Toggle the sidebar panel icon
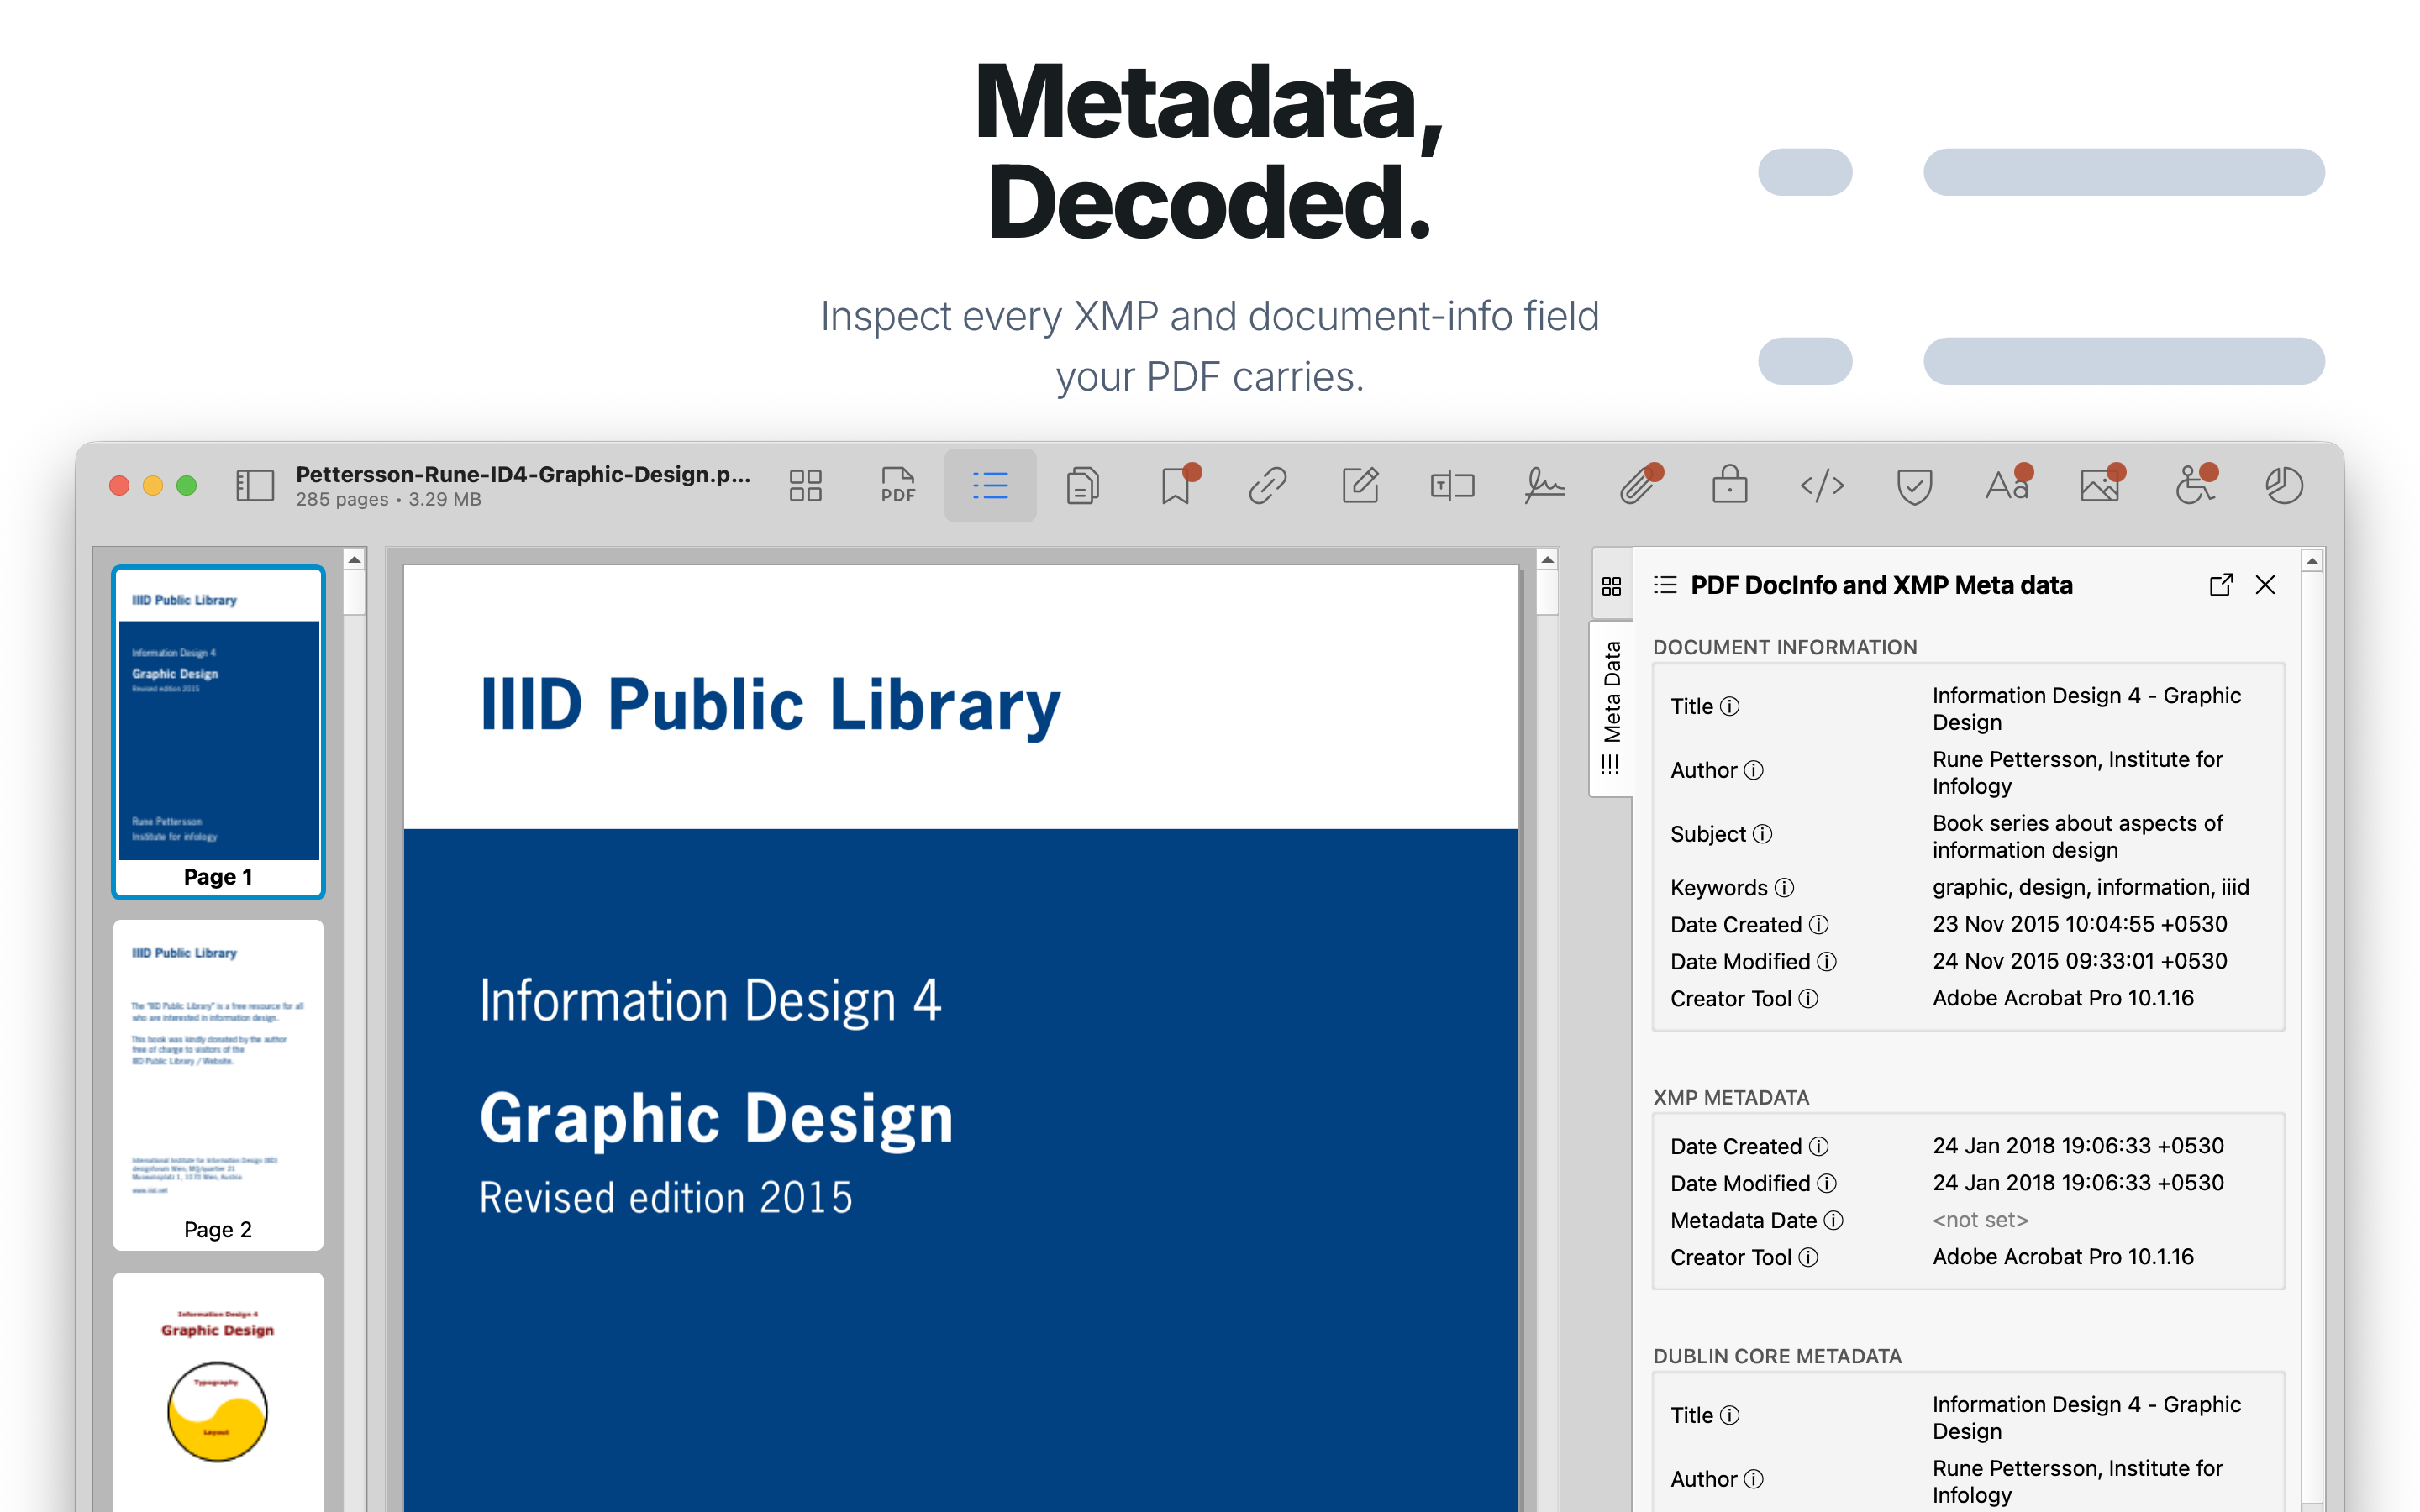 254,486
